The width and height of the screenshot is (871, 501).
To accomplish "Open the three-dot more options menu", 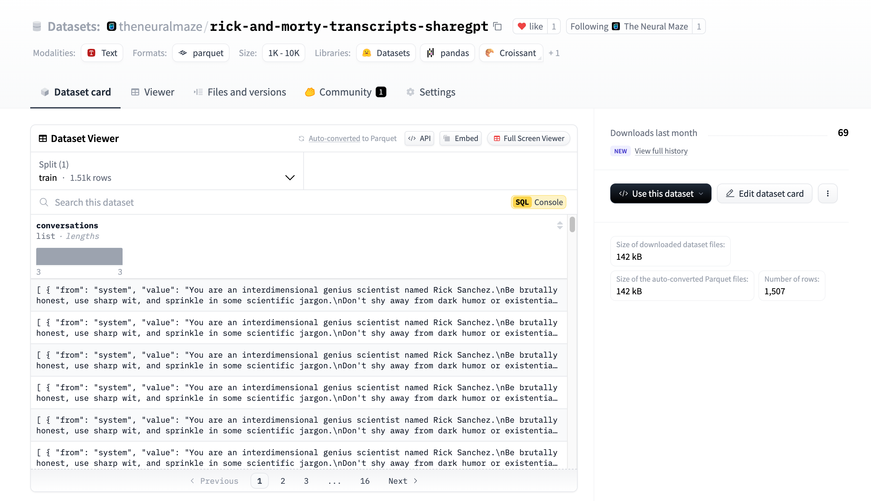I will click(827, 193).
